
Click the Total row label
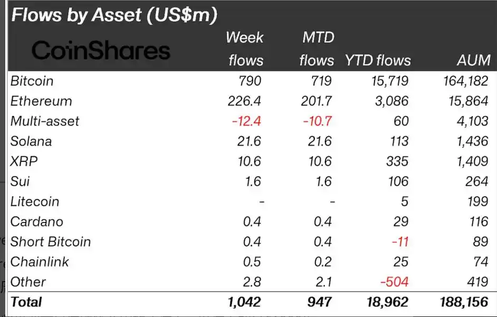tap(26, 302)
